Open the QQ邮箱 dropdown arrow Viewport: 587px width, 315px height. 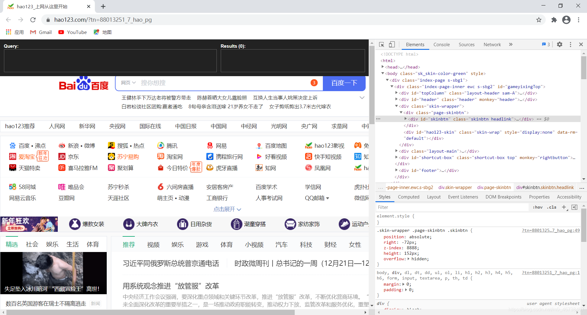pyautogui.click(x=328, y=198)
